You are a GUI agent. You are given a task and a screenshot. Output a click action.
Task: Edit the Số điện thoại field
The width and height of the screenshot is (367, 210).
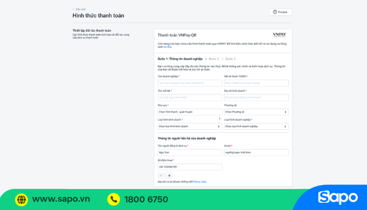[x=190, y=167]
